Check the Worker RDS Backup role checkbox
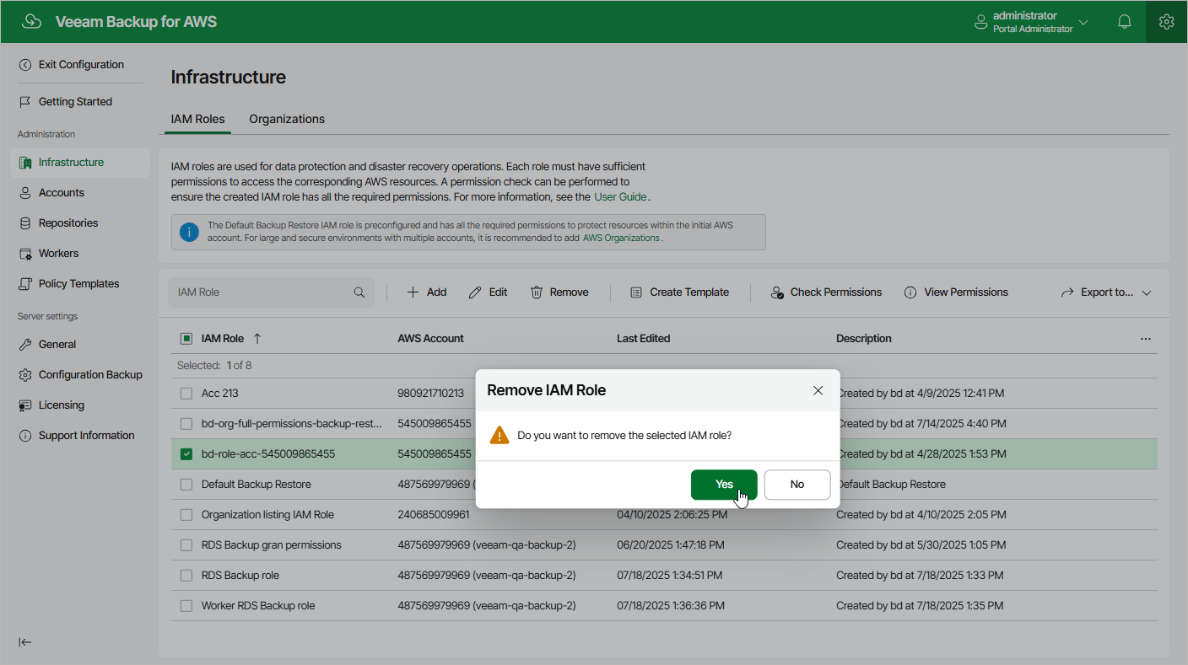The image size is (1188, 665). [x=186, y=606]
